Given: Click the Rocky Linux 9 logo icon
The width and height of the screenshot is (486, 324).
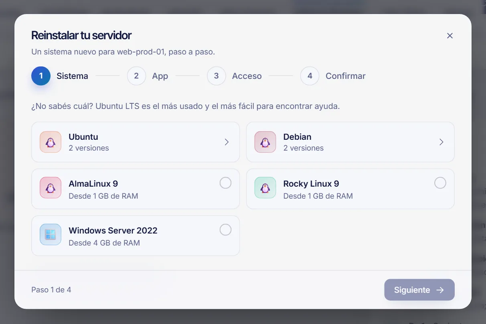Looking at the screenshot, I should click(x=265, y=188).
